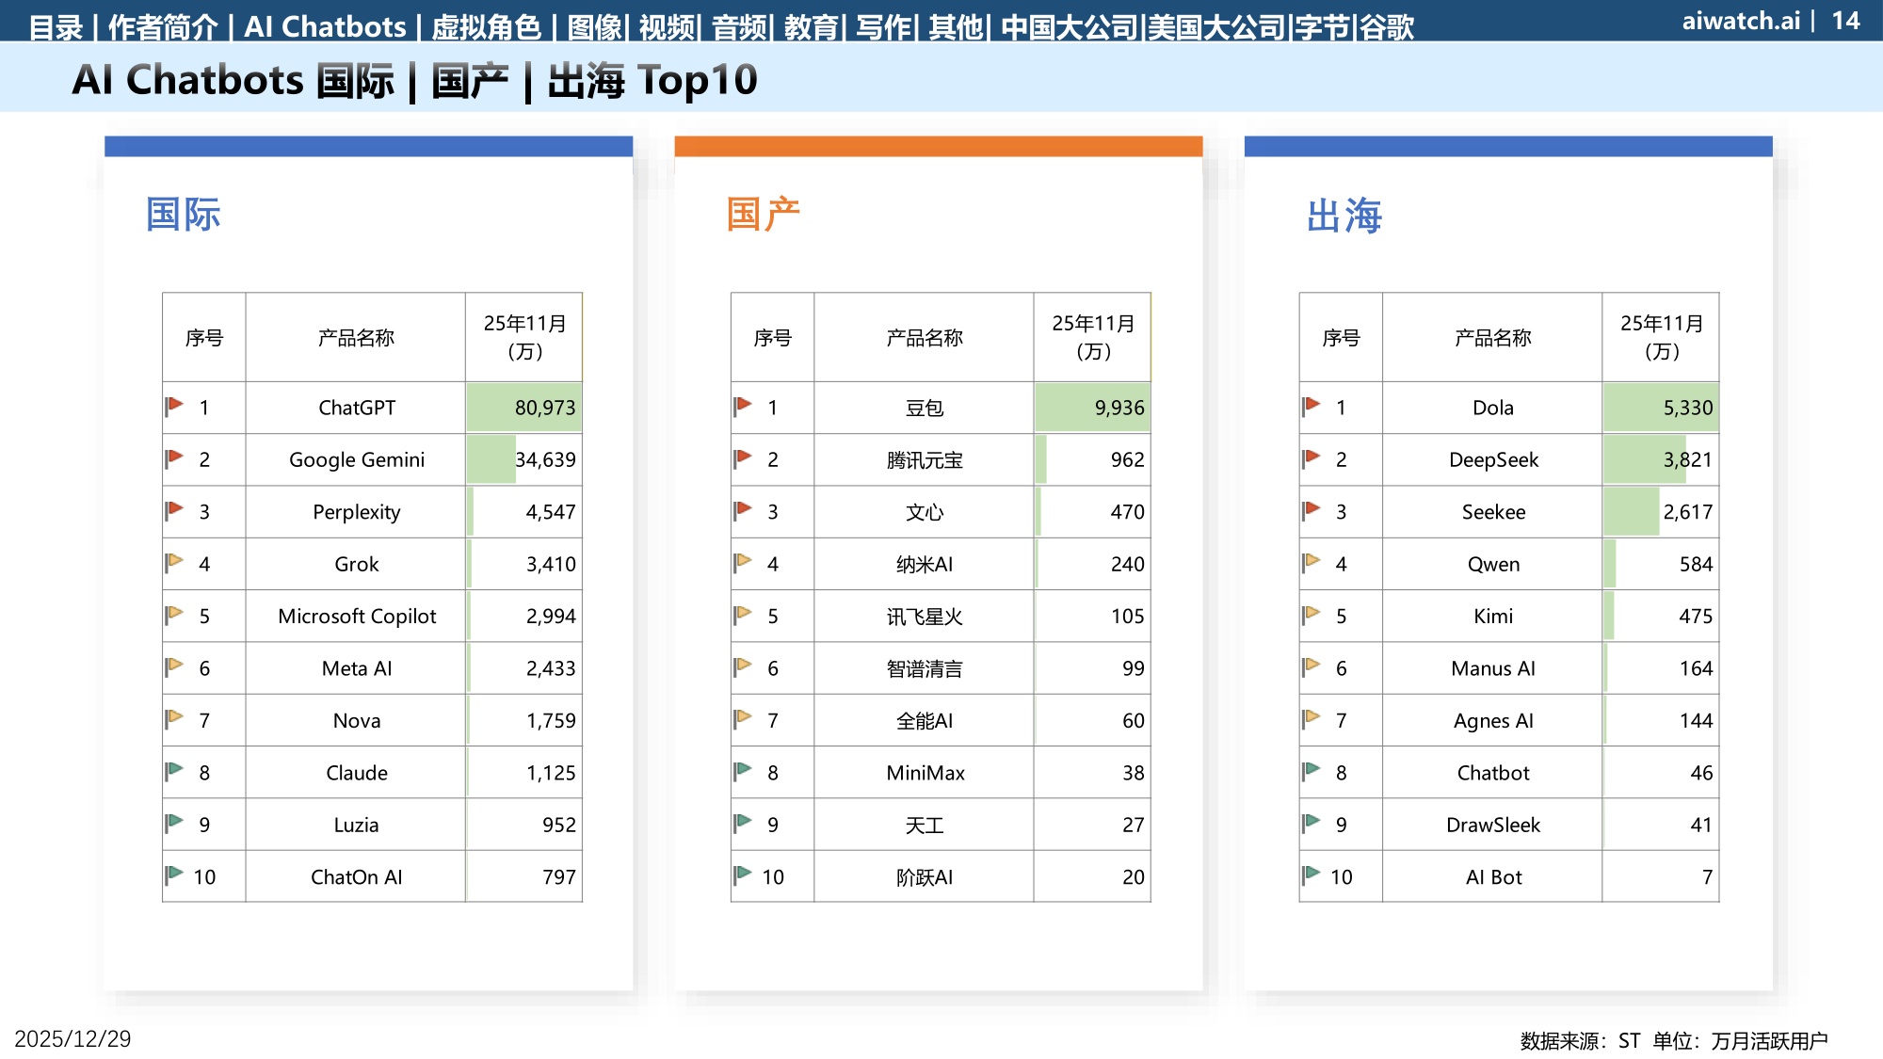Select the 天工 product name
This screenshot has height=1059, width=1883.
pos(925,825)
